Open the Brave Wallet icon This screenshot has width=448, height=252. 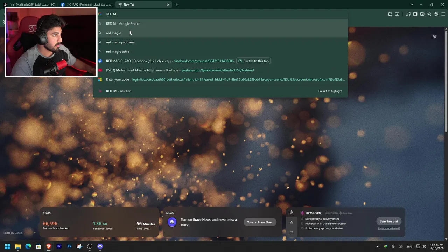[x=422, y=14]
